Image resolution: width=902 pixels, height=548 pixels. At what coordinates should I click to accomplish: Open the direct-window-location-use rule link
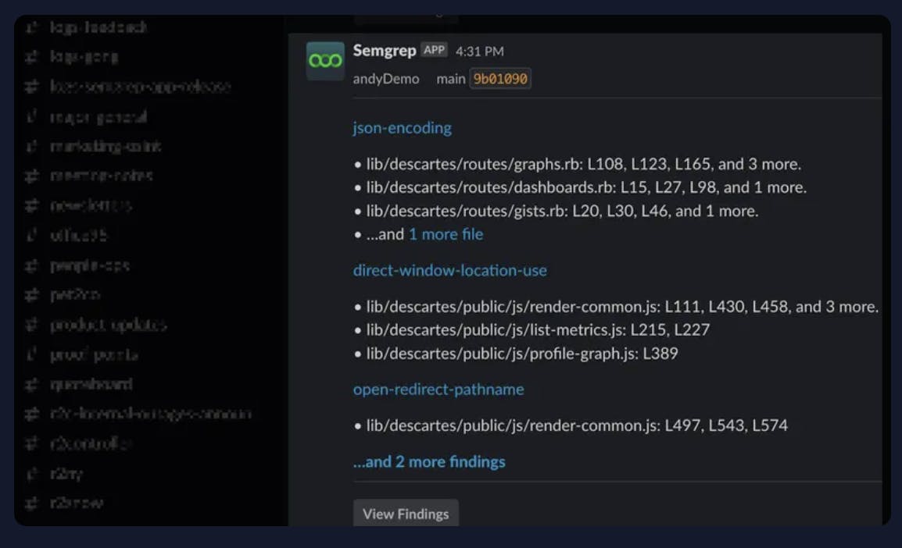pos(449,271)
